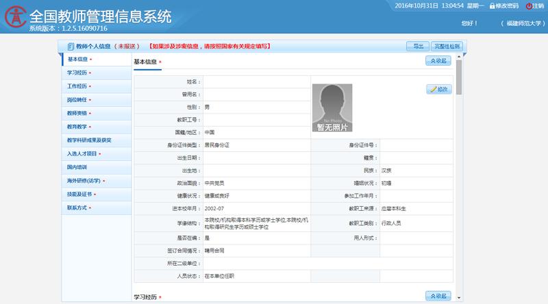Select 基本信息 in the sidebar
The width and height of the screenshot is (548, 304).
point(97,60)
